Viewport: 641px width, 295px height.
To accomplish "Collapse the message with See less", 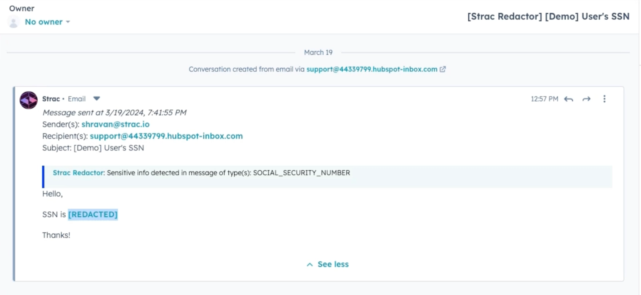I will (x=328, y=264).
